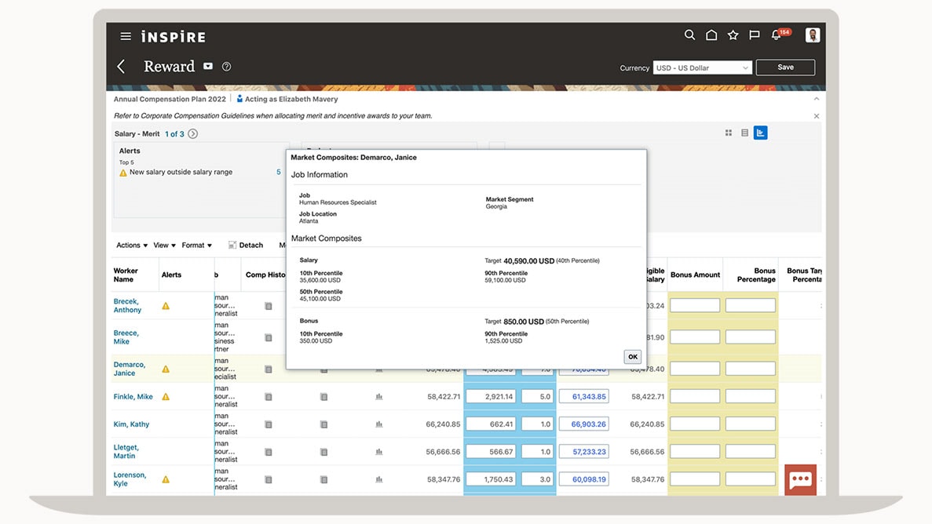Open favorites star icon
The height and width of the screenshot is (524, 932).
click(x=733, y=35)
